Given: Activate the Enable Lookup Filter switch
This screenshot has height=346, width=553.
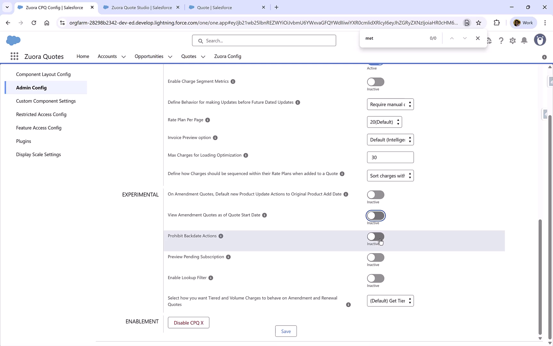Looking at the screenshot, I should (375, 278).
